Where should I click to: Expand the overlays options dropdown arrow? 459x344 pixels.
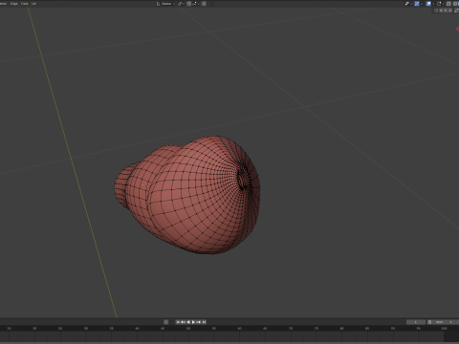[433, 4]
